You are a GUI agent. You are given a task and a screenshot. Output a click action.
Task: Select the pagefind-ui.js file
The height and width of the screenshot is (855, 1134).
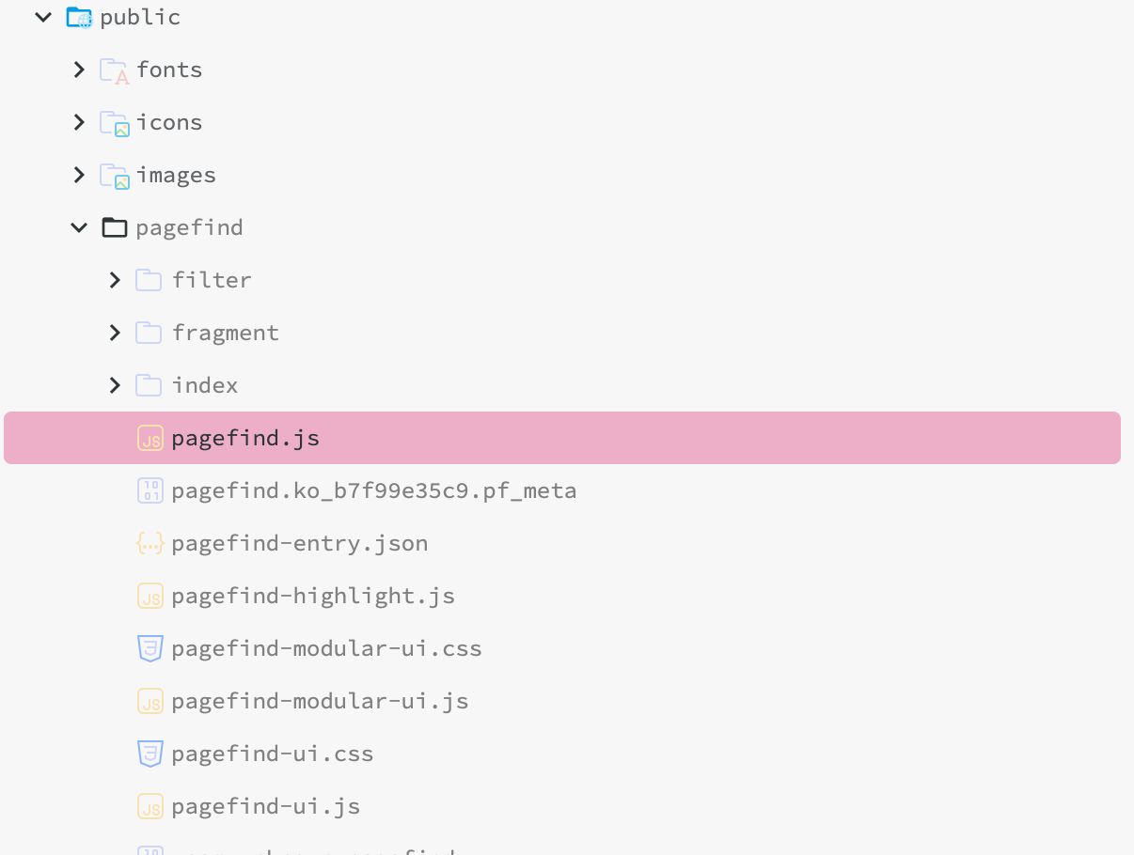pos(266,806)
